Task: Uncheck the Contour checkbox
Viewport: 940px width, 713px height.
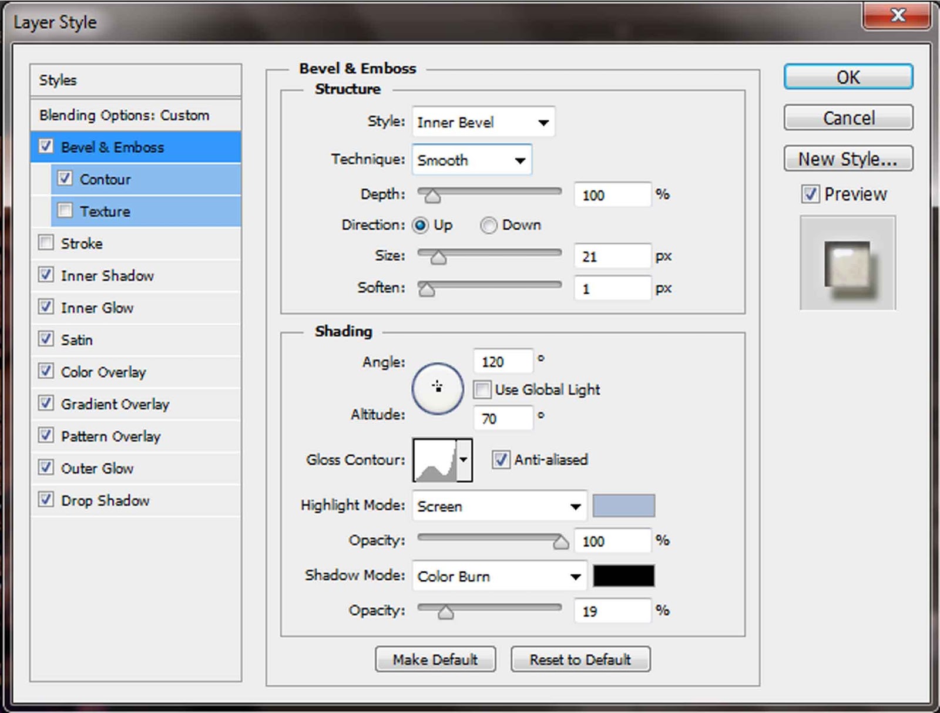Action: (65, 178)
